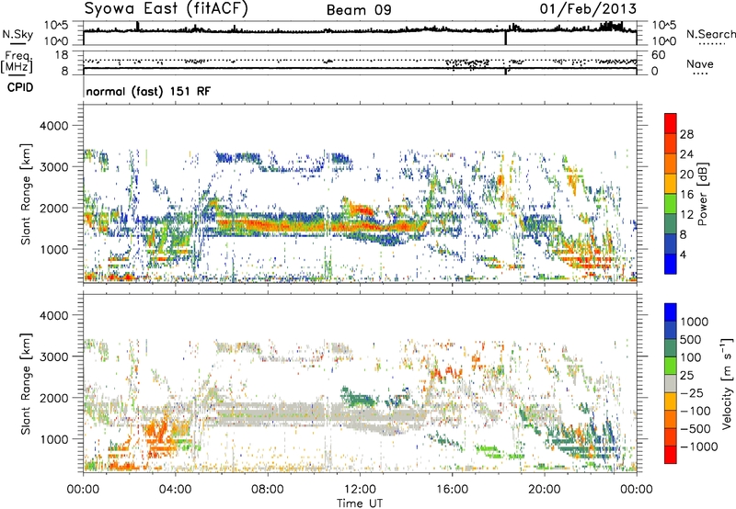Image resolution: width=736 pixels, height=509 pixels.
Task: Click the dotted line sample under "N.Search"
Action: [711, 44]
